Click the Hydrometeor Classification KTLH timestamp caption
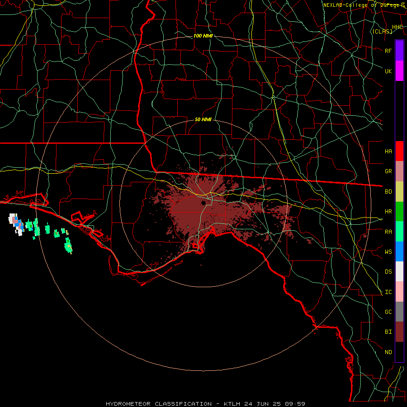 click(205, 404)
